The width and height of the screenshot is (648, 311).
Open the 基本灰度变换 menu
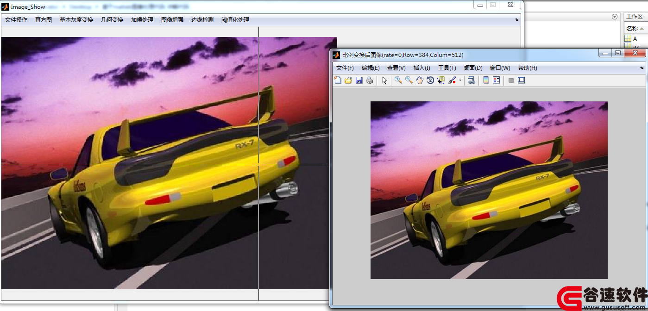tap(76, 20)
